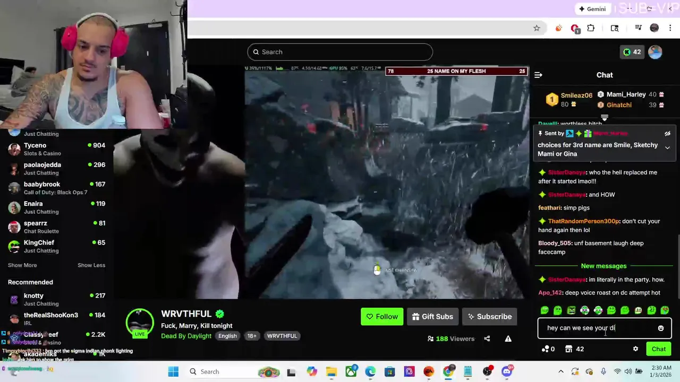
Task: Share the stream via share icon
Action: 487,339
